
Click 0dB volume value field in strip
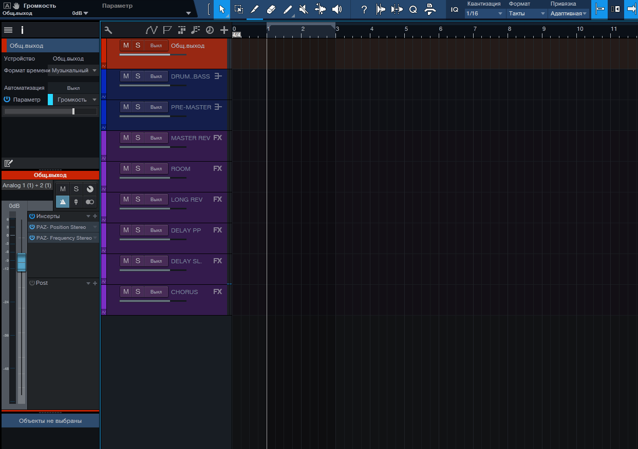coord(14,206)
